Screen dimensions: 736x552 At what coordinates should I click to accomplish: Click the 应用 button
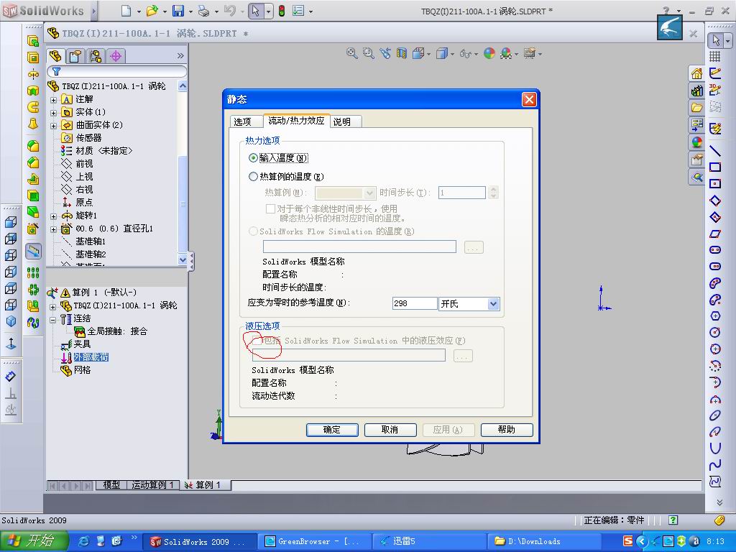tap(448, 430)
